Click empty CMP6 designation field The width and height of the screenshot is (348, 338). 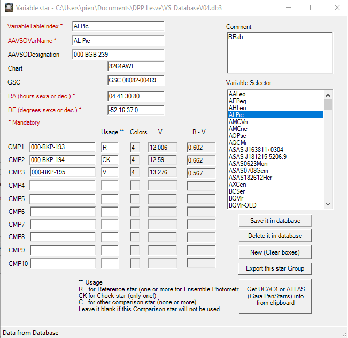tap(63, 212)
